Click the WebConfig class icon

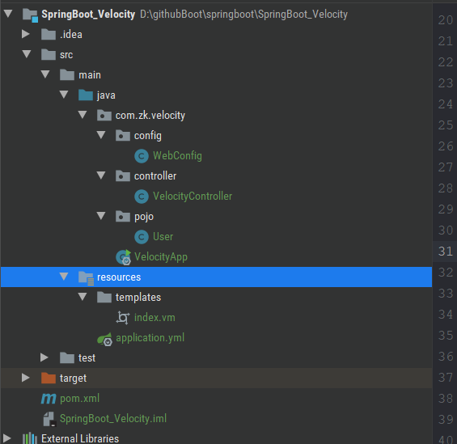point(142,156)
